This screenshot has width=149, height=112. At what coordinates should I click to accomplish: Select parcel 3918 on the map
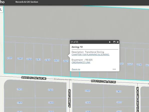(x=88, y=102)
